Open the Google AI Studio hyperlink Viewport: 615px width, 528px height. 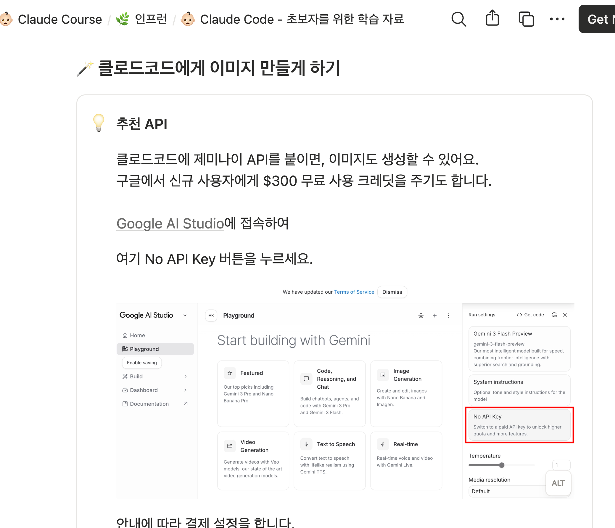coord(170,223)
